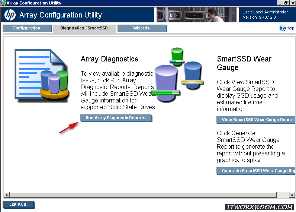296x212 pixels.
Task: Click the horizontal scrollbar left arrow
Action: 7,195
